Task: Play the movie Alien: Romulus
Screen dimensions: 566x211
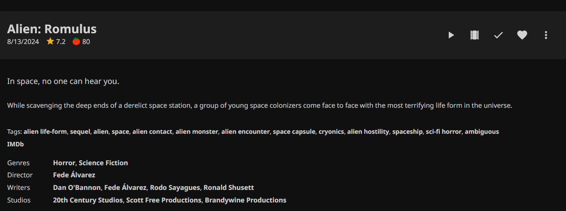Action: click(x=451, y=35)
